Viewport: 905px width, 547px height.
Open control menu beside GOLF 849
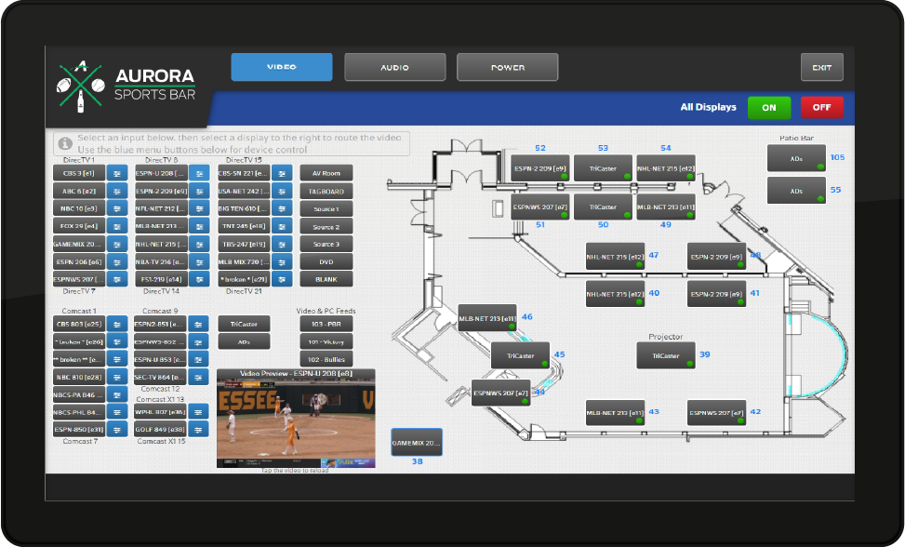tap(199, 430)
